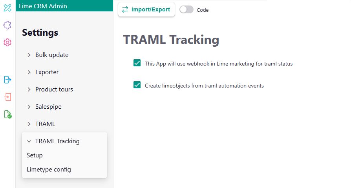
Task: Uncheck the webhook in Lime marketing checkbox
Action: (x=137, y=63)
